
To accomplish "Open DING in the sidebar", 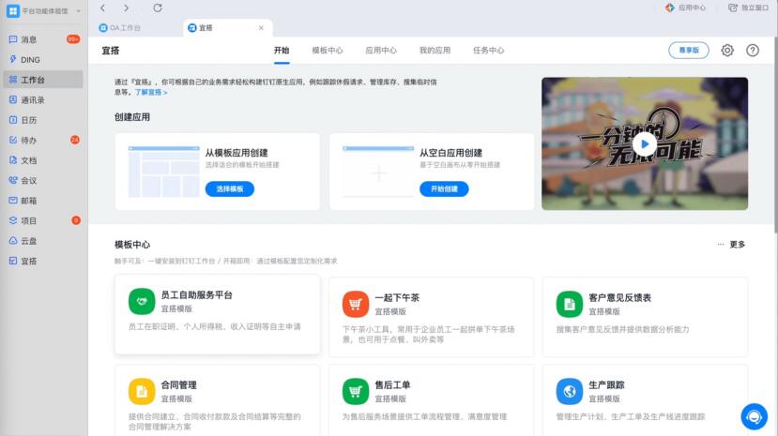I will pos(43,59).
